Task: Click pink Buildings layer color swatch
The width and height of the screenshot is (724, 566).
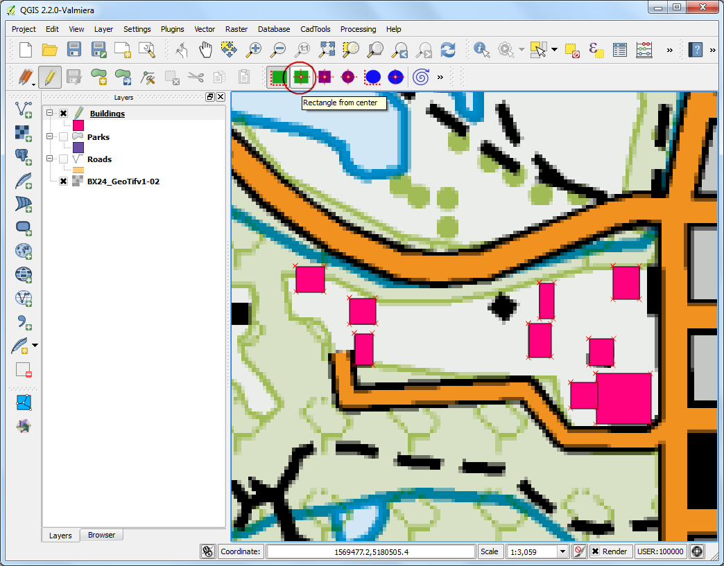Action: coord(78,125)
